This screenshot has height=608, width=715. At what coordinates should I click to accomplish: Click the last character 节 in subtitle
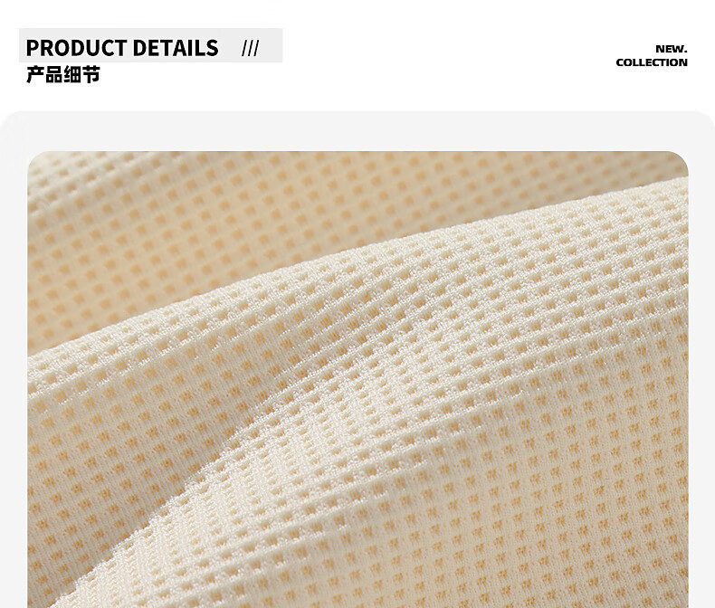[91, 74]
